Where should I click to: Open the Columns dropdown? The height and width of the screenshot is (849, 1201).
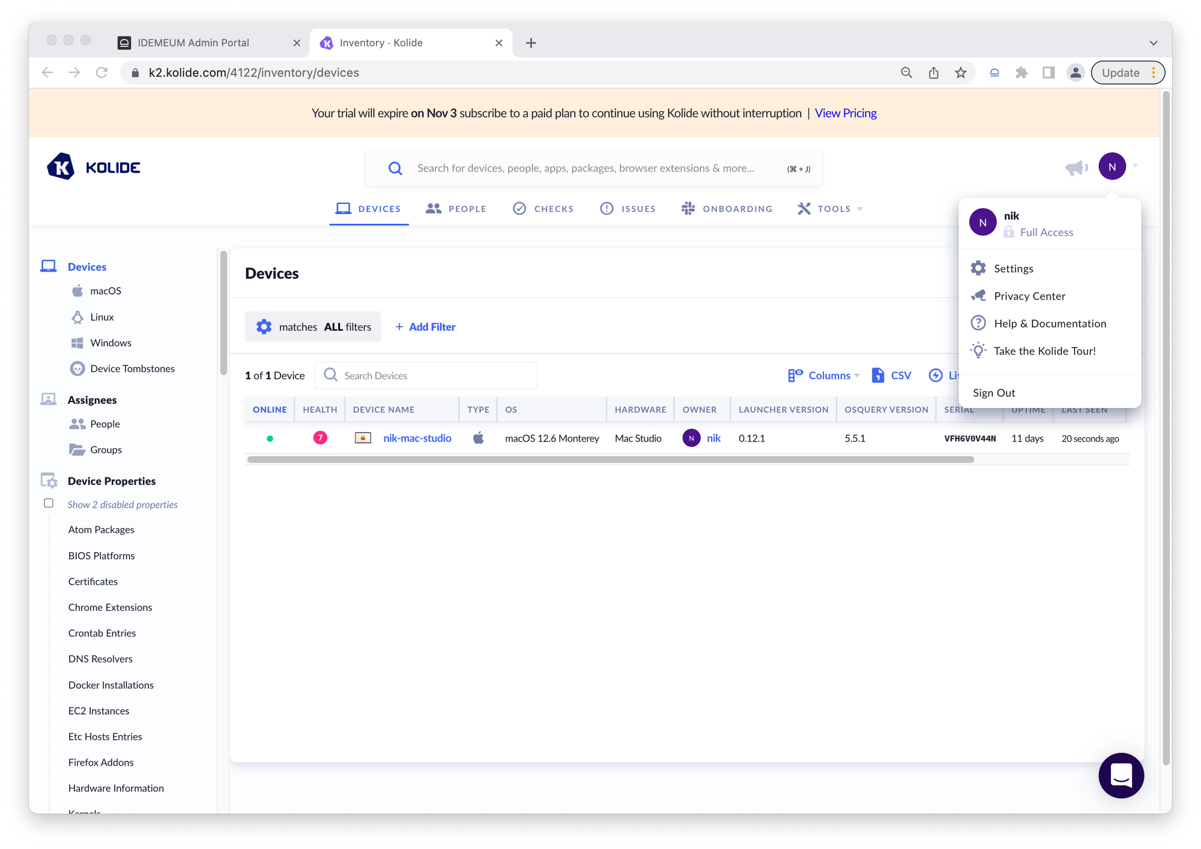[x=823, y=376]
